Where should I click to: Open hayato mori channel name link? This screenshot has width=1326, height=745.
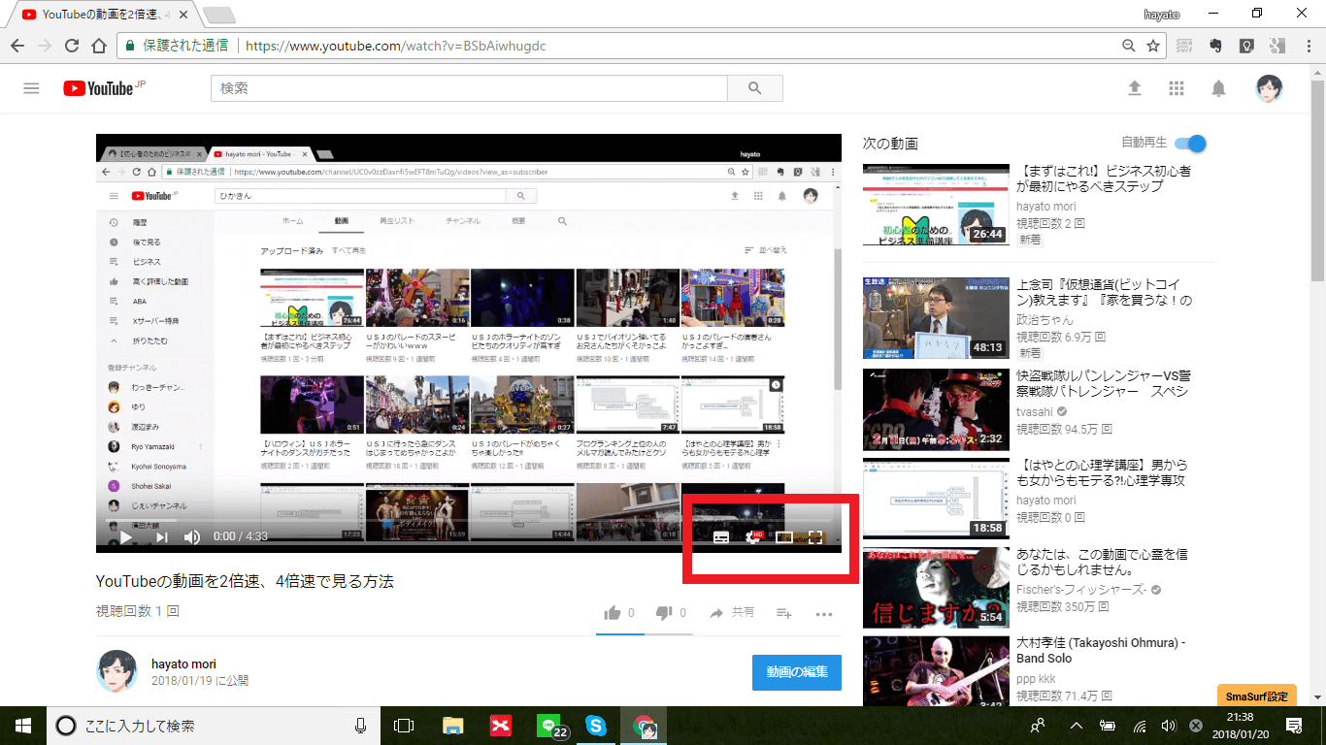click(x=183, y=664)
